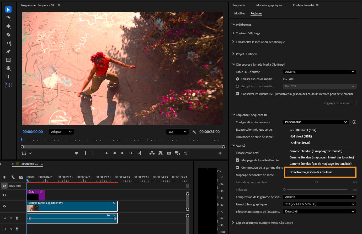Uncheck Conserver les valeurs RVB checkbox

(237, 94)
